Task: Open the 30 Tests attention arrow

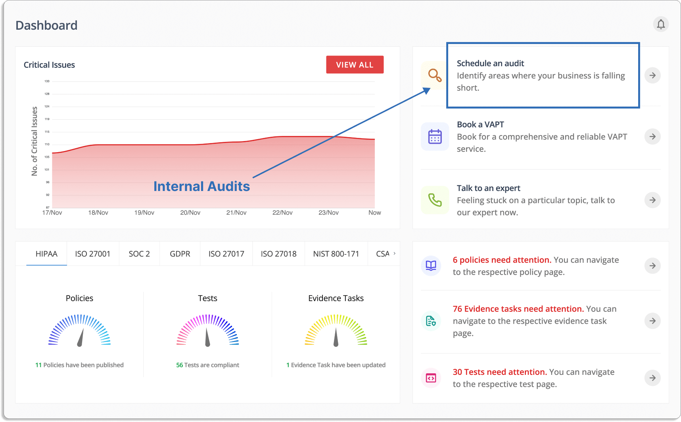Action: pyautogui.click(x=652, y=378)
